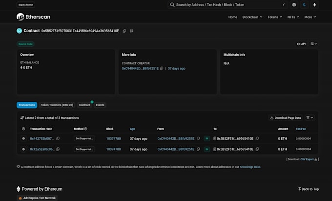
Task: Switch to the Events tab
Action: (100, 105)
